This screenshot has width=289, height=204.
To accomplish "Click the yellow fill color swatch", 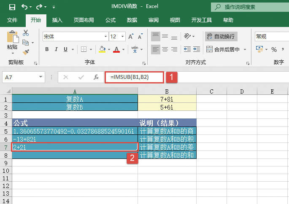I will click(x=102, y=50).
